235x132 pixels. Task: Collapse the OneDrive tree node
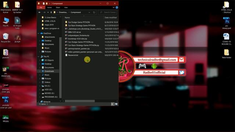click(39, 33)
